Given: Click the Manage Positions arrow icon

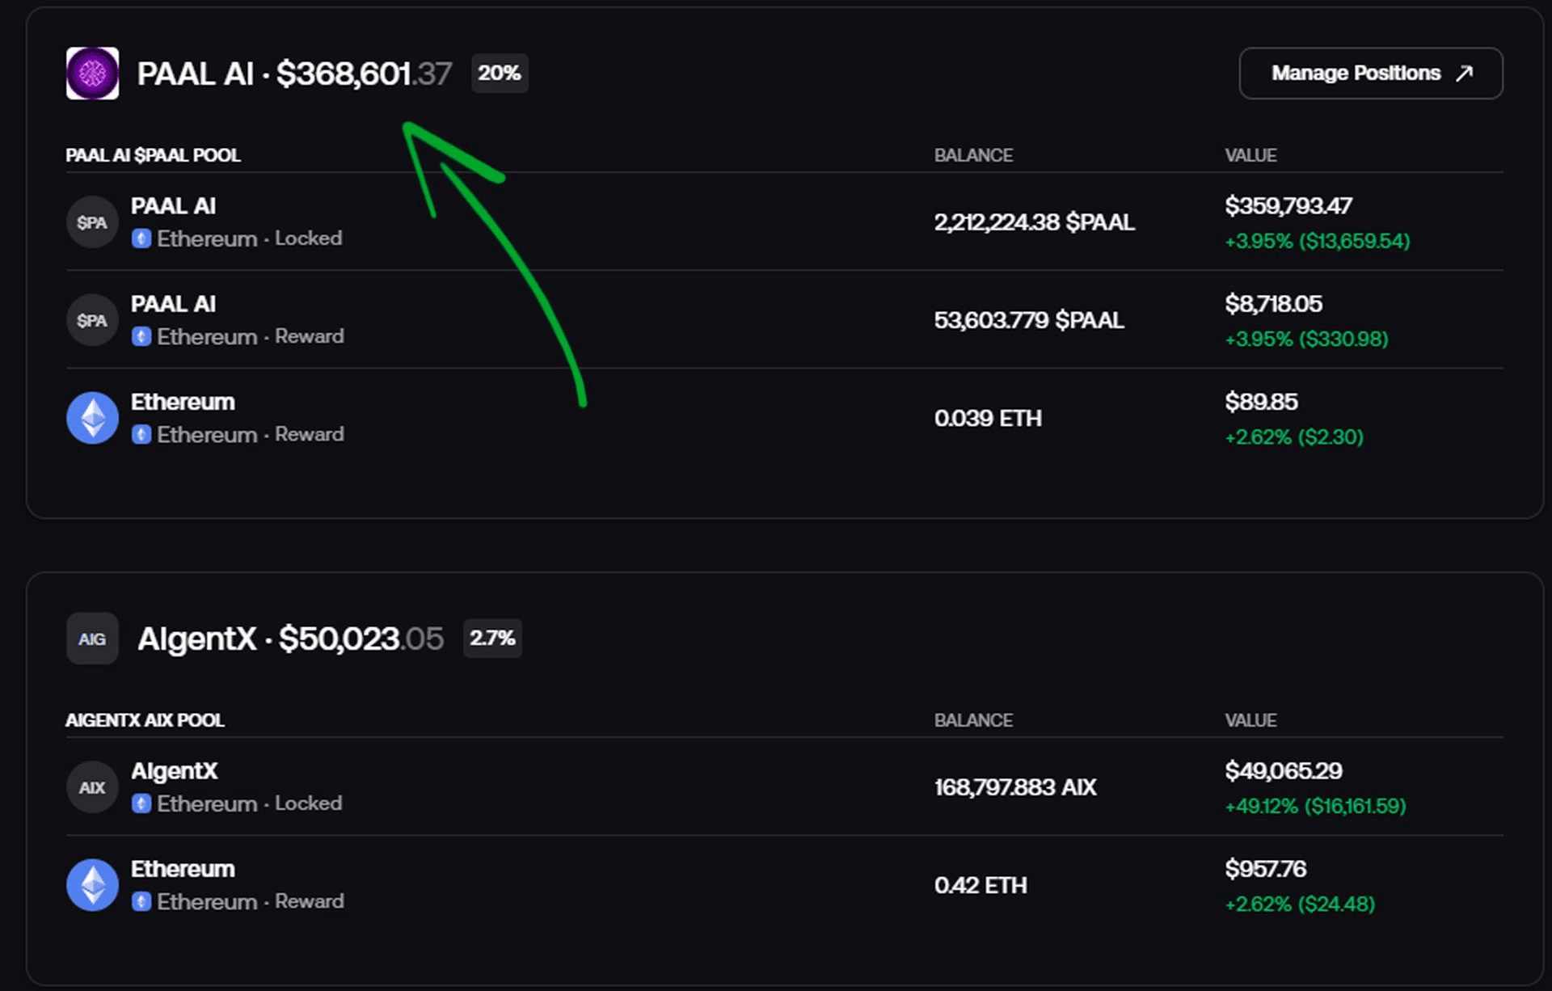Looking at the screenshot, I should 1464,74.
